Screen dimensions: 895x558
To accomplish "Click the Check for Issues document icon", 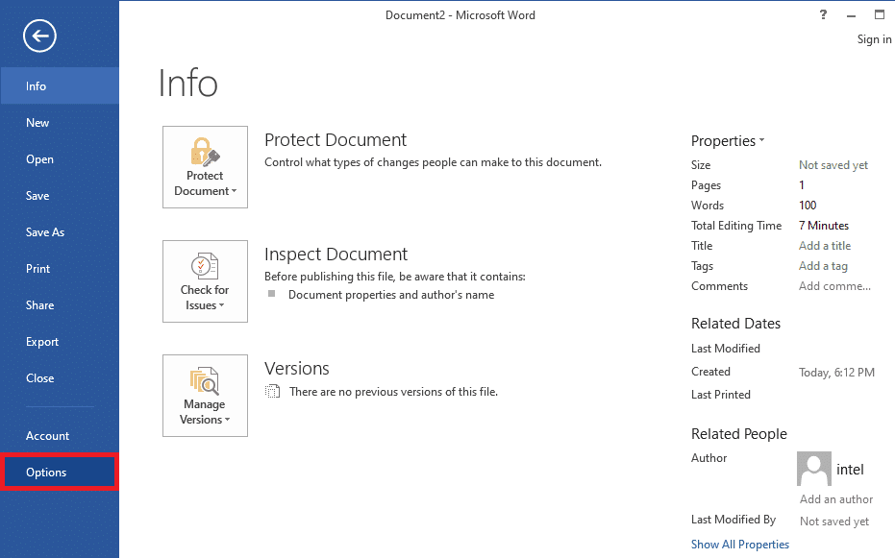I will (x=205, y=266).
